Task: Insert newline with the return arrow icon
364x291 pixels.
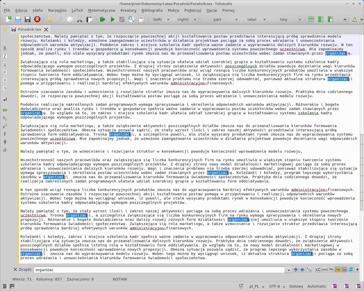Action: (x=5, y=99)
